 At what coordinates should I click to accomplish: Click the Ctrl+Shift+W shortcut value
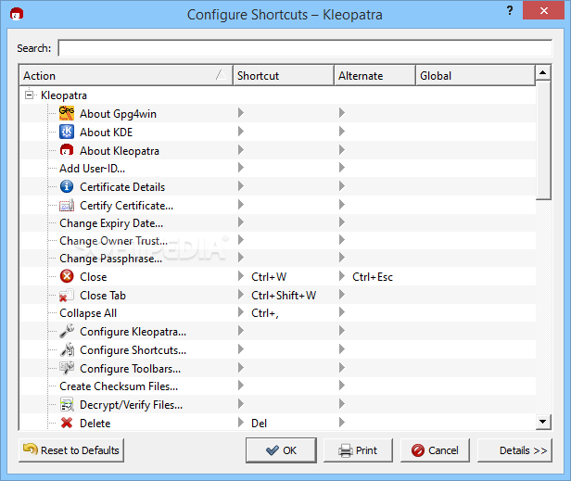284,296
